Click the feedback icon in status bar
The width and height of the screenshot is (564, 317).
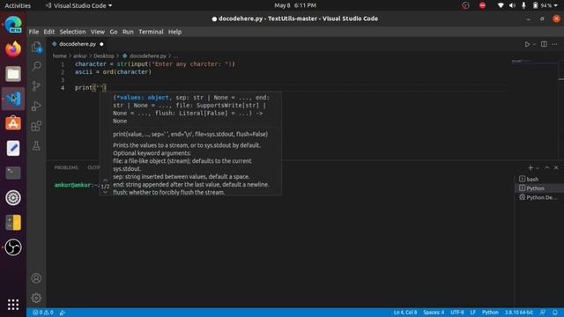click(x=543, y=313)
